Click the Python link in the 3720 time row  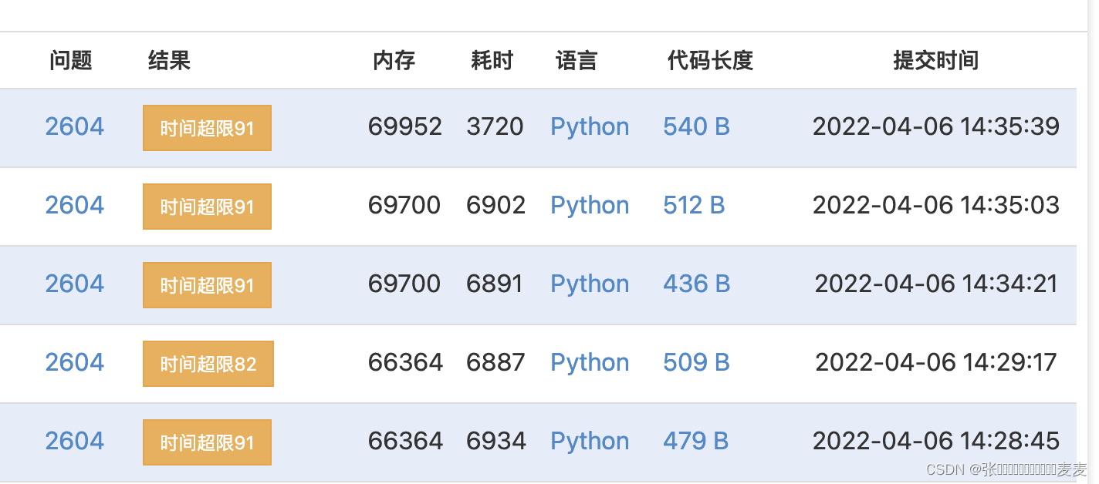coord(590,127)
